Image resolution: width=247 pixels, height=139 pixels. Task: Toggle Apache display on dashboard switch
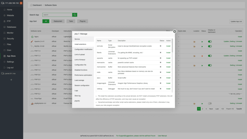click(x=210, y=42)
